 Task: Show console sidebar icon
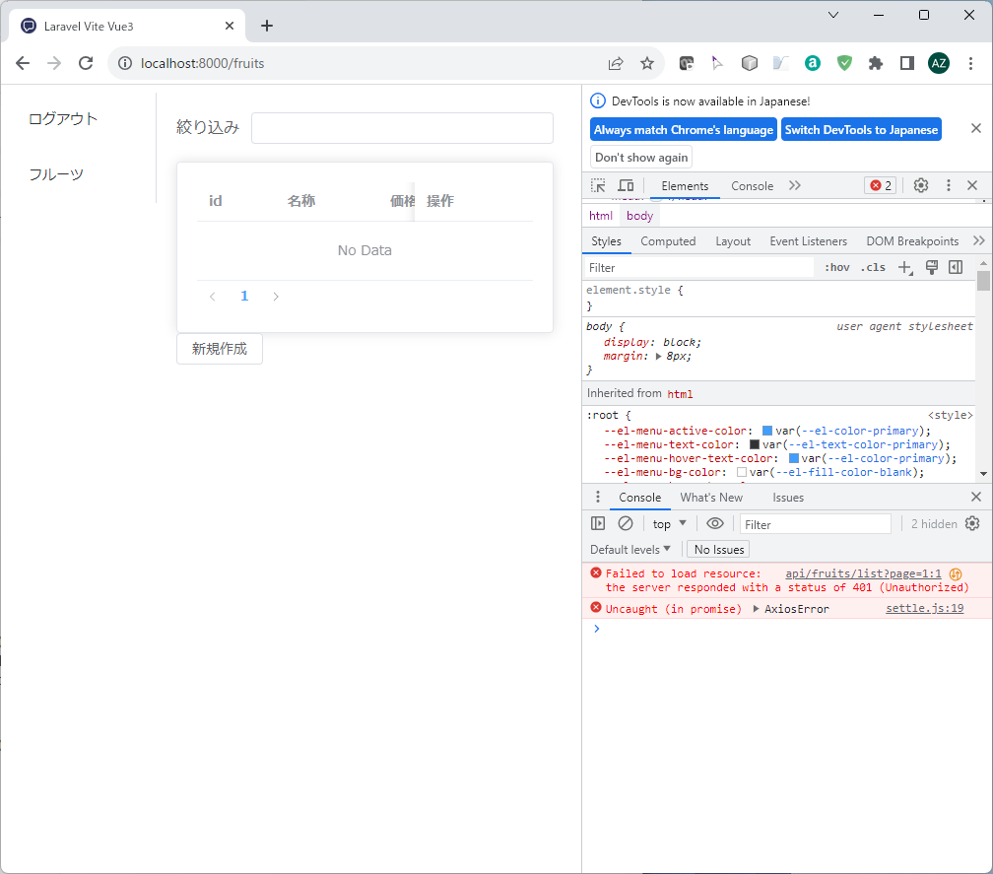pyautogui.click(x=598, y=523)
